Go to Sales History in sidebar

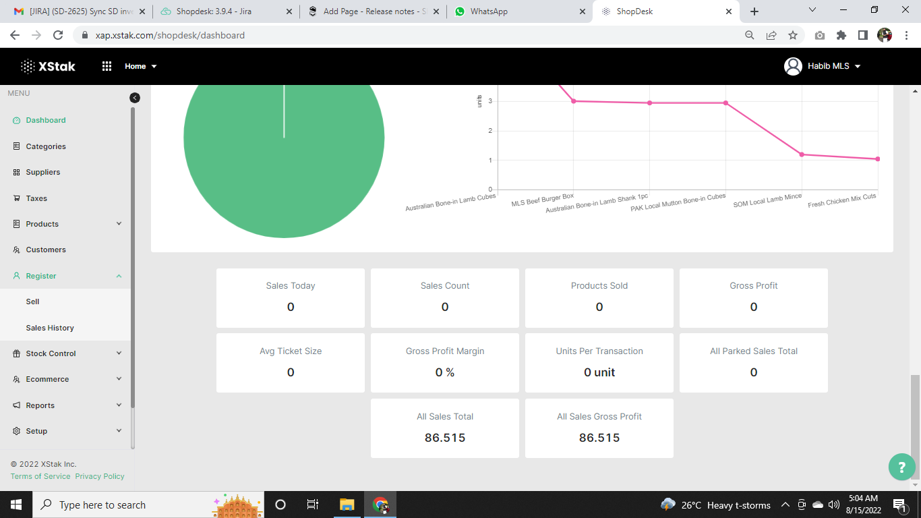pyautogui.click(x=50, y=328)
